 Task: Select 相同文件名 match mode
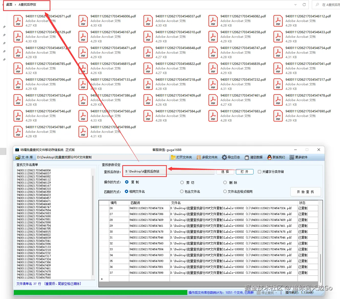tap(126, 192)
